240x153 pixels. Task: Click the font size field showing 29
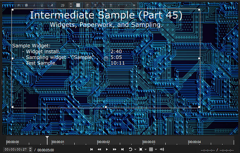coord(63,5)
